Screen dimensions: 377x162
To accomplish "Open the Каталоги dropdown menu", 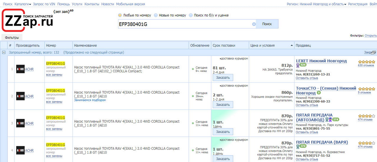I will click(x=23, y=4).
